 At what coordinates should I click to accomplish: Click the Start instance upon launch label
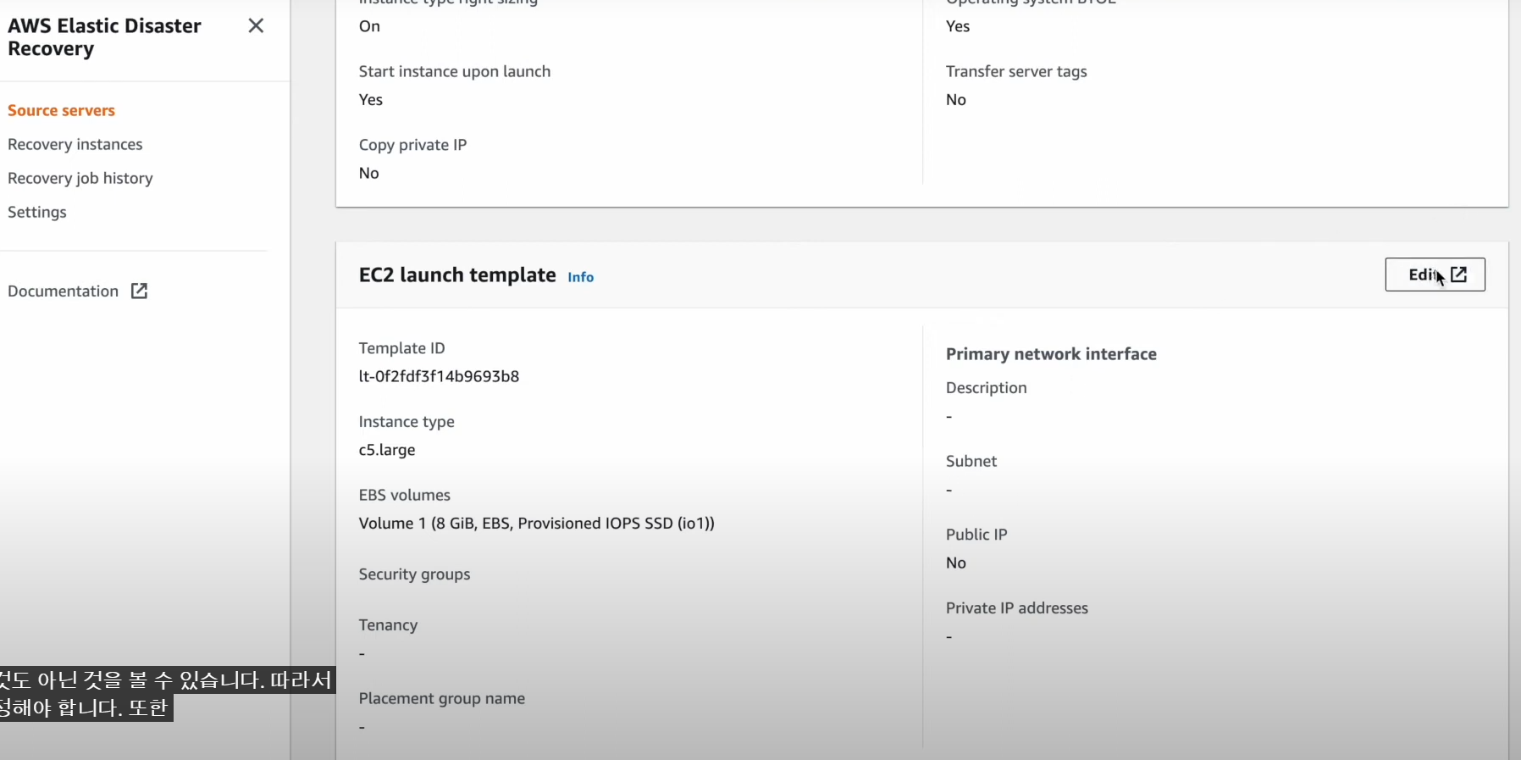point(455,71)
